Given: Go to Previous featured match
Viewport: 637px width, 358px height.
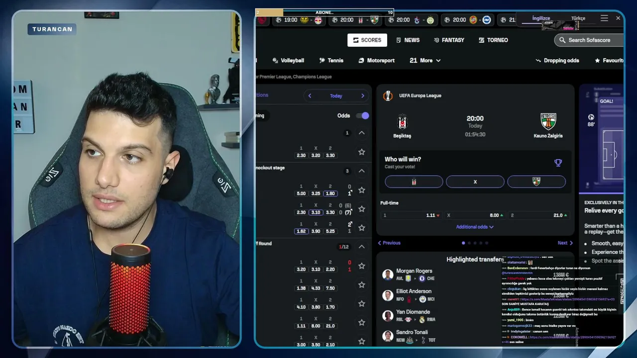Looking at the screenshot, I should coord(389,243).
